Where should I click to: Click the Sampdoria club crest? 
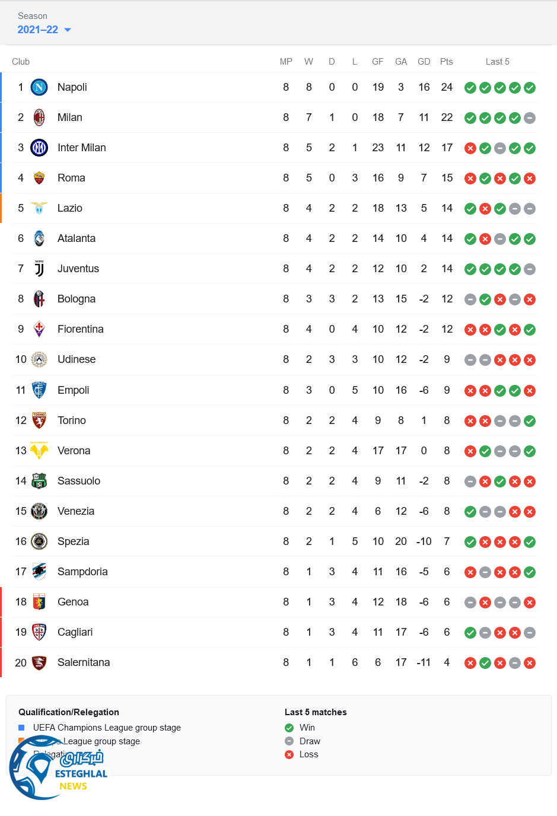click(x=39, y=572)
